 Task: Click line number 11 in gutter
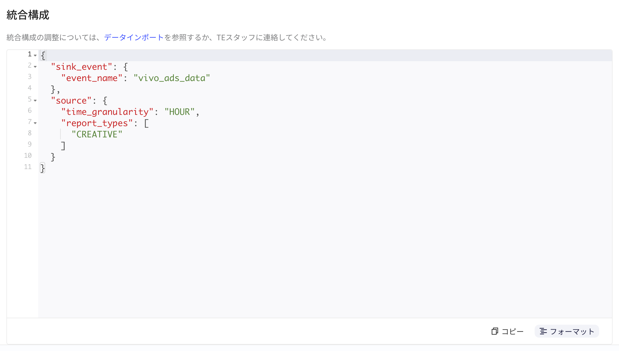pos(28,167)
